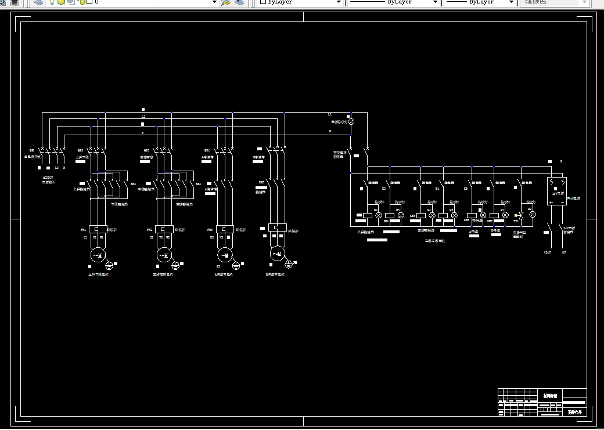Viewport: 604px width, 430px height.
Task: Select the 24V power supply box symbol
Action: [x=557, y=191]
